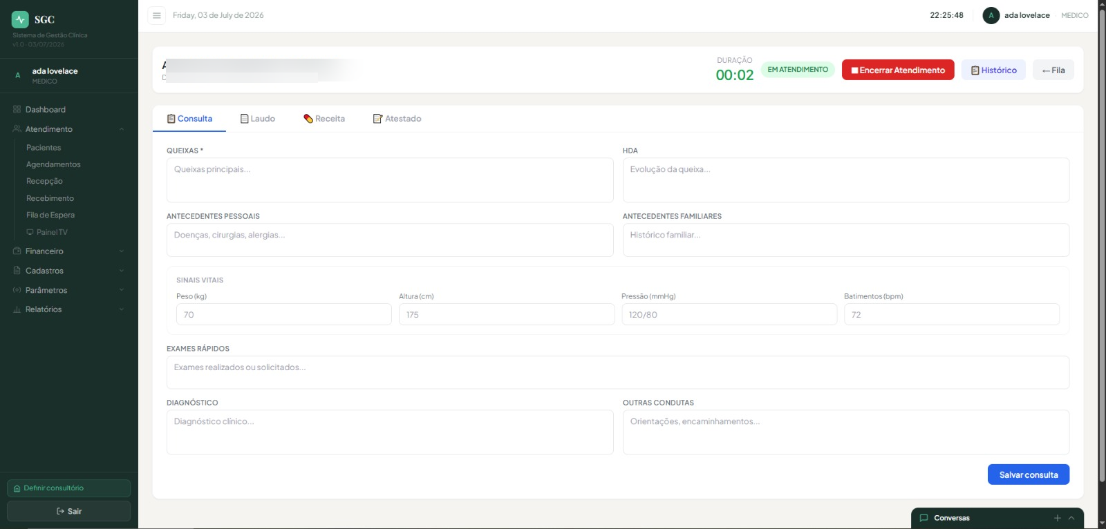Screen dimensions: 1106x529
Task: Select the Consulta tab
Action: coord(189,119)
